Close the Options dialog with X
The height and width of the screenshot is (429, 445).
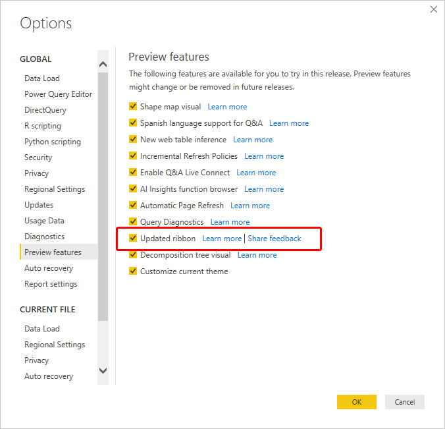[433, 9]
